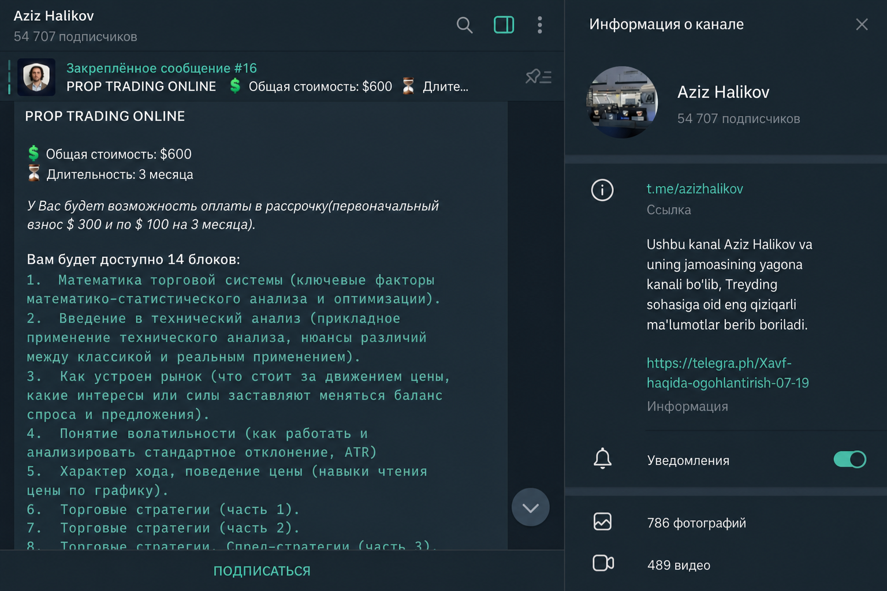Click the 'Информация о канале' panel title

point(666,24)
